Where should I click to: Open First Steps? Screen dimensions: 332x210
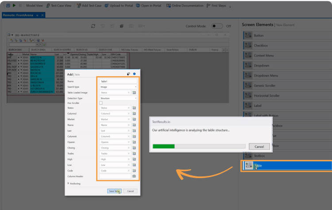pyautogui.click(x=216, y=5)
